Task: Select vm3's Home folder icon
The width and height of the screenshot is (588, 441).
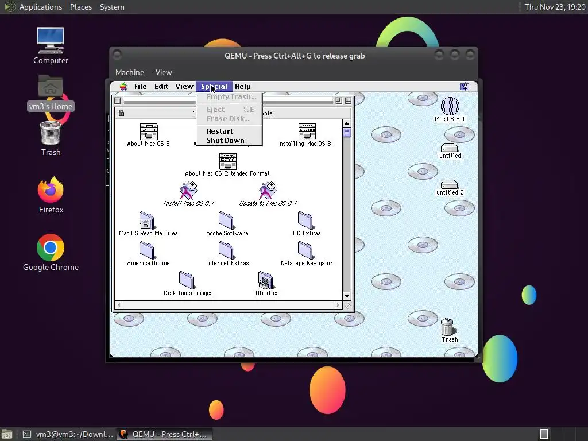Action: [51, 86]
